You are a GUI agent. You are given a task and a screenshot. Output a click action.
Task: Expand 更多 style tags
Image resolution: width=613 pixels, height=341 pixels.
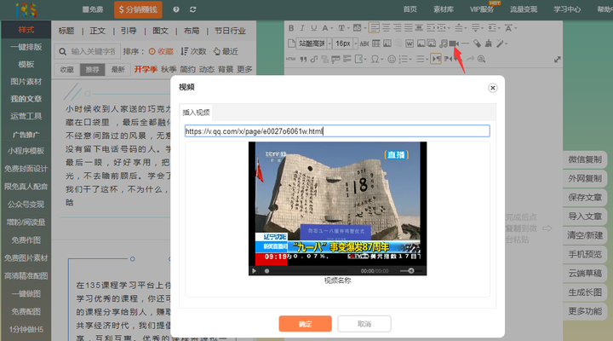pos(244,69)
